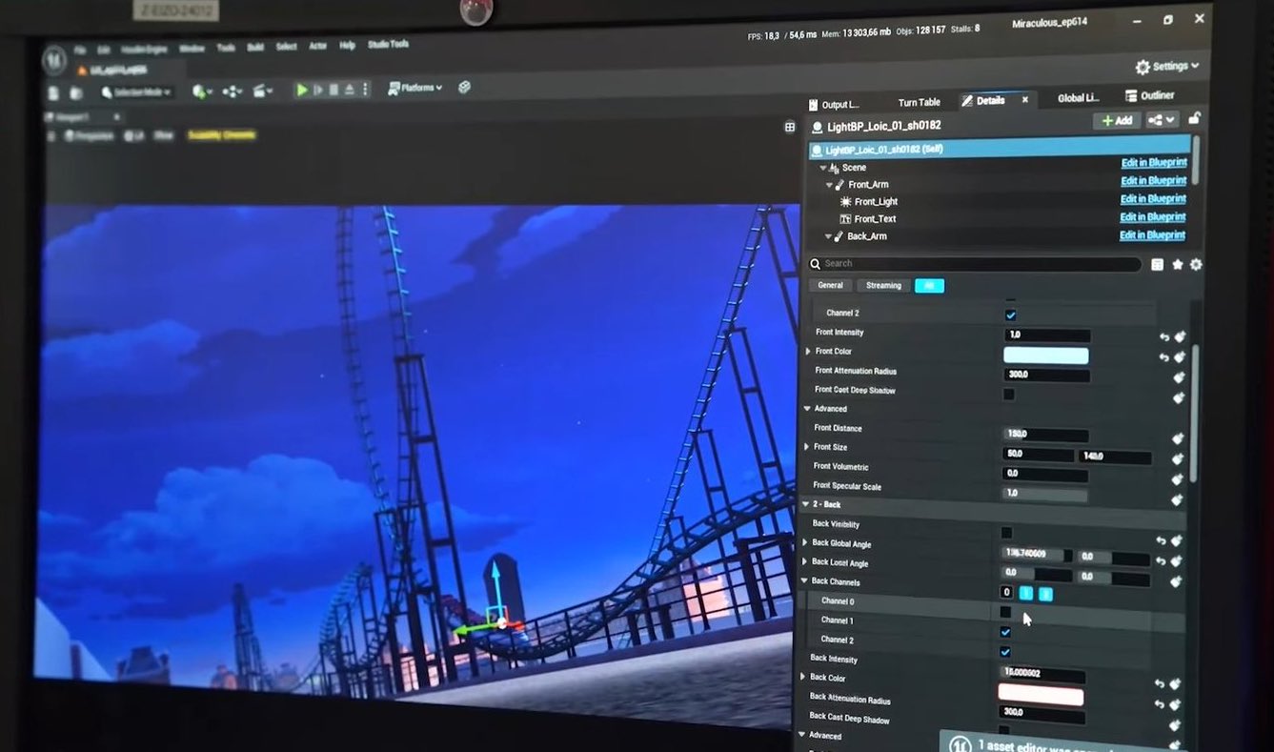The width and height of the screenshot is (1274, 752).
Task: Select the Streaming filter button
Action: [x=883, y=286]
